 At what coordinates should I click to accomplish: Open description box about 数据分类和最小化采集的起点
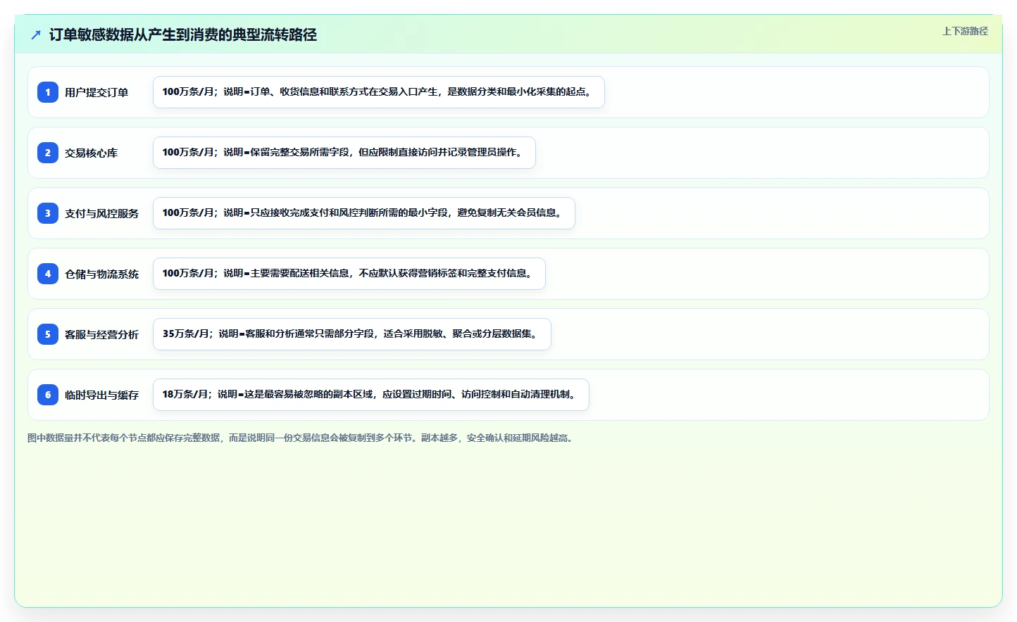click(379, 92)
